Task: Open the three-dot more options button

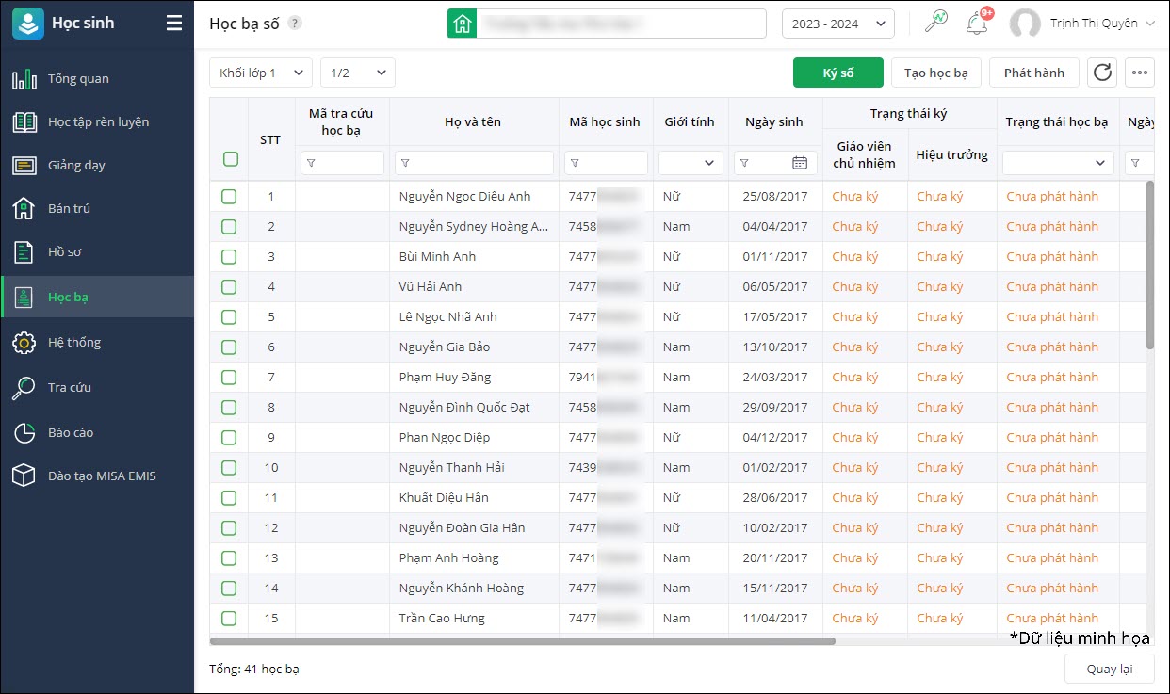Action: click(x=1140, y=73)
